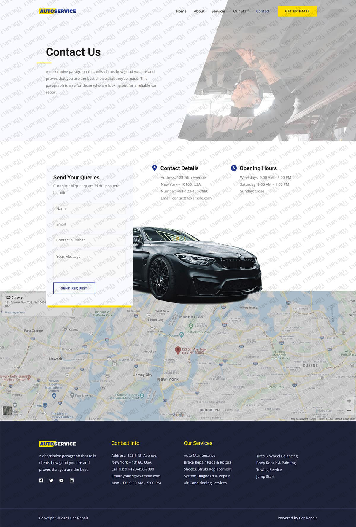Click the YouTube icon in footer
The image size is (356, 527).
(x=61, y=480)
